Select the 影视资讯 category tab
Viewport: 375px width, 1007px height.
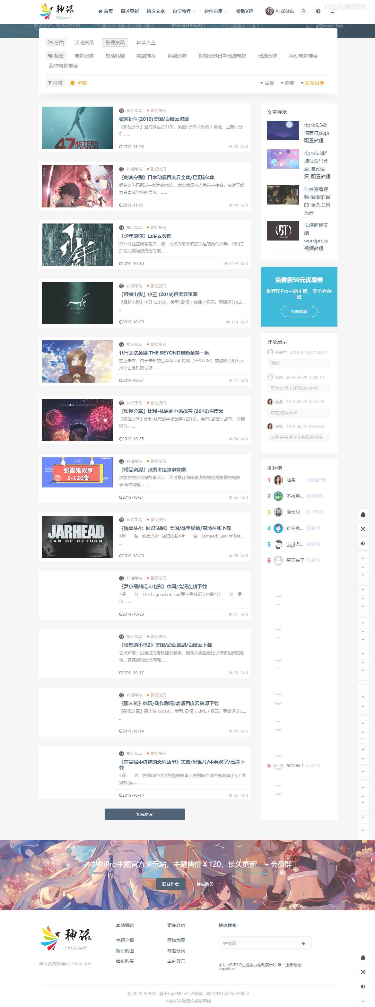[115, 43]
